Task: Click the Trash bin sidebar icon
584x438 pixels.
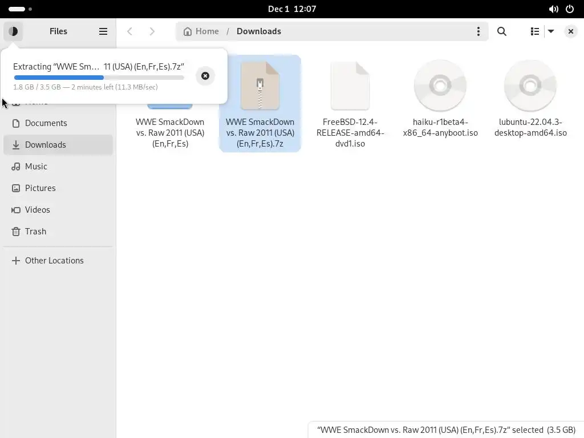Action: point(15,232)
